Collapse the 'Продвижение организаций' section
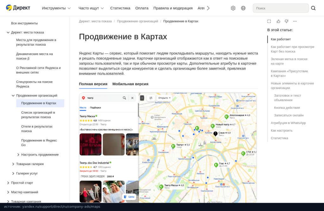Viewport: 324px width, 211px height. [13, 96]
